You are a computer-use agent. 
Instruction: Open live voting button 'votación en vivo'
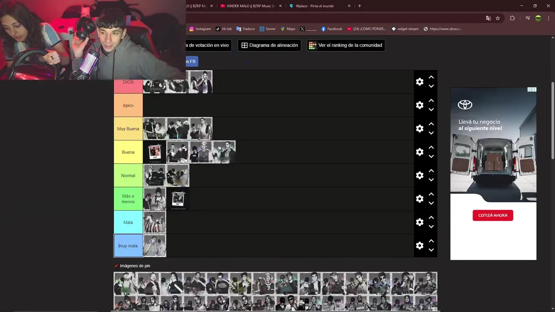tap(208, 45)
